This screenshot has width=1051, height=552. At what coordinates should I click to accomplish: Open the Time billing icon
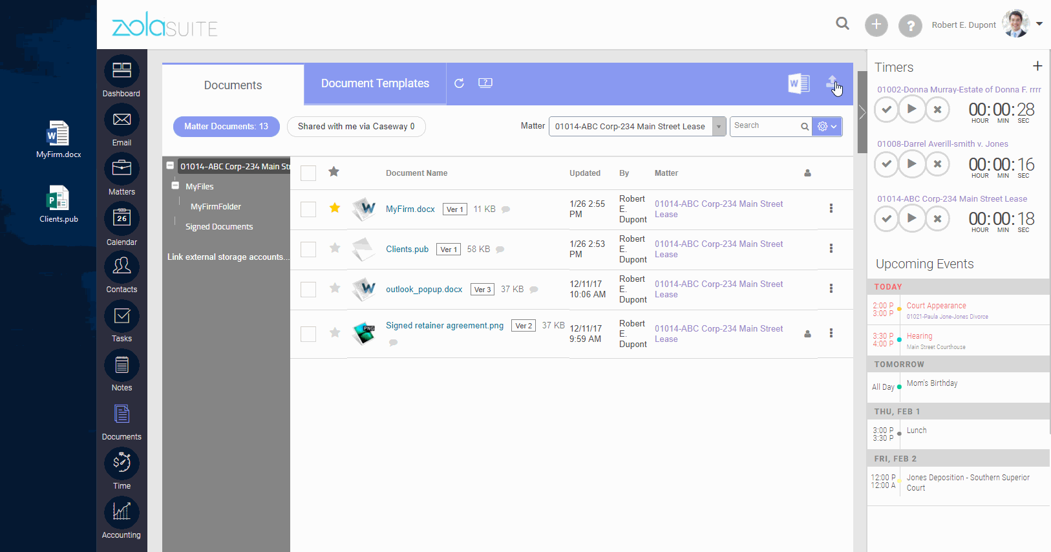tap(122, 463)
